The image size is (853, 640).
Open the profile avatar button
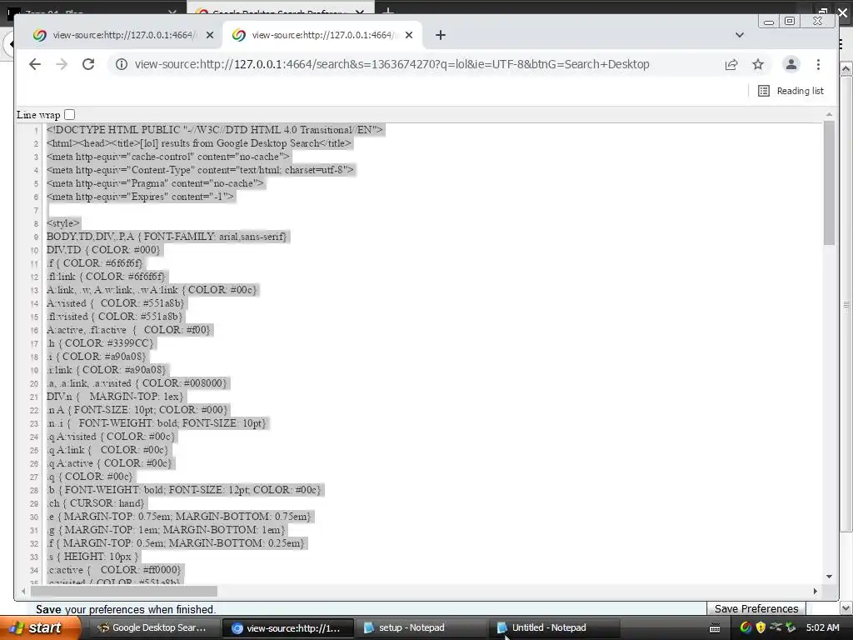[791, 64]
